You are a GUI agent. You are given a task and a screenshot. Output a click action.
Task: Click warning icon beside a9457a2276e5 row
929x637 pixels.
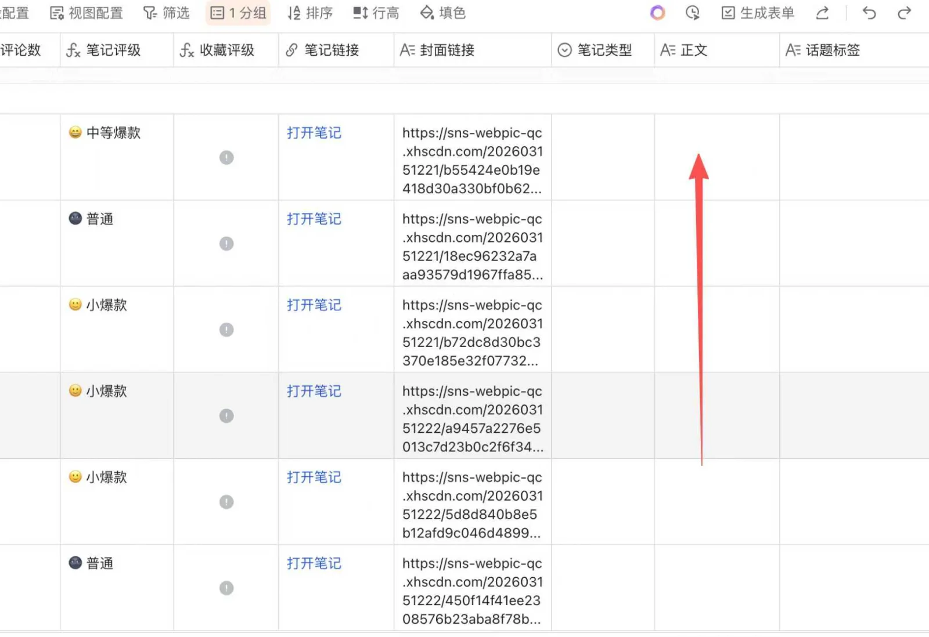click(226, 416)
